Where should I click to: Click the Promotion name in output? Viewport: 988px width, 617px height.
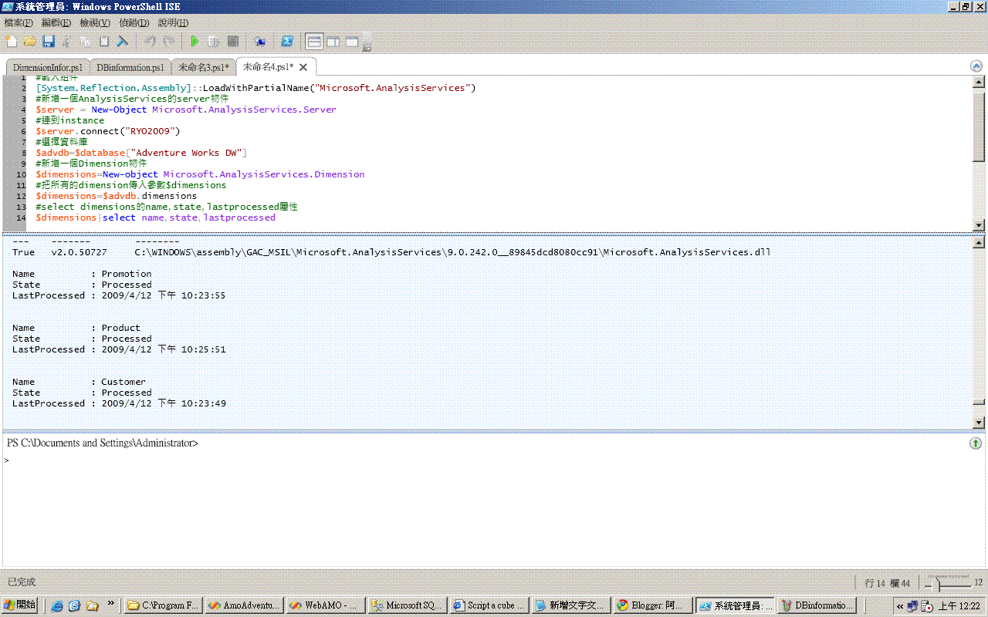point(127,274)
